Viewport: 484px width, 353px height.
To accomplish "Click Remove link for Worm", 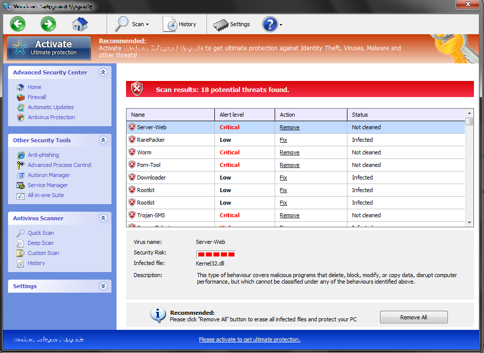I will [290, 152].
